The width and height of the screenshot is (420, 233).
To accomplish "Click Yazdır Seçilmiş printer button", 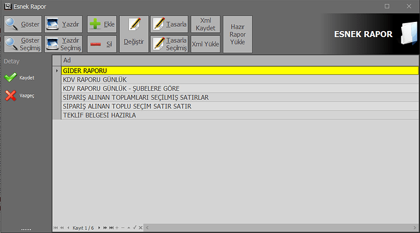I will click(63, 44).
